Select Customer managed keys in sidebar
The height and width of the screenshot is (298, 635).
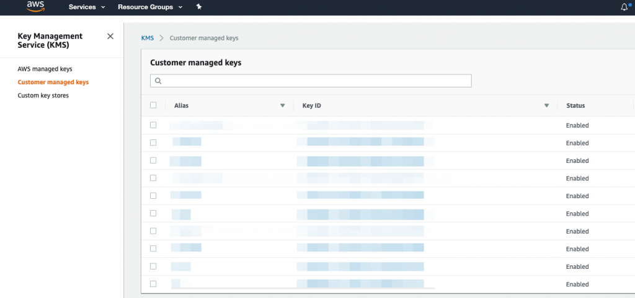pyautogui.click(x=53, y=82)
